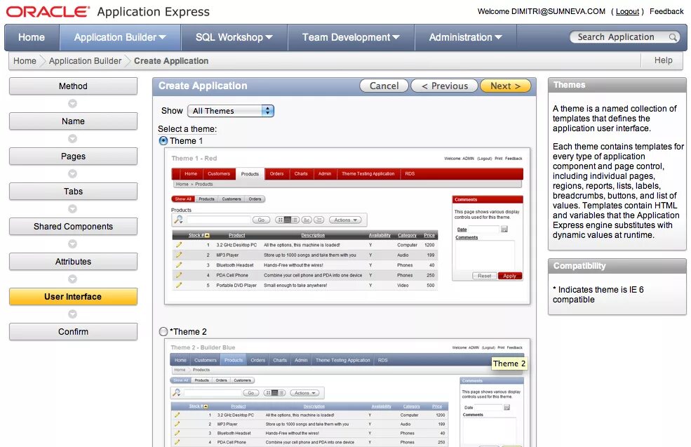The image size is (691, 447).
Task: Click pencil edit icon for 3.2 GHz Desktop PC in Theme 1
Action: (178, 245)
